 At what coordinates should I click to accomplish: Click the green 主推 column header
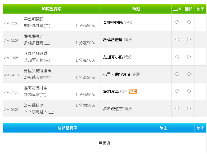click(x=177, y=9)
